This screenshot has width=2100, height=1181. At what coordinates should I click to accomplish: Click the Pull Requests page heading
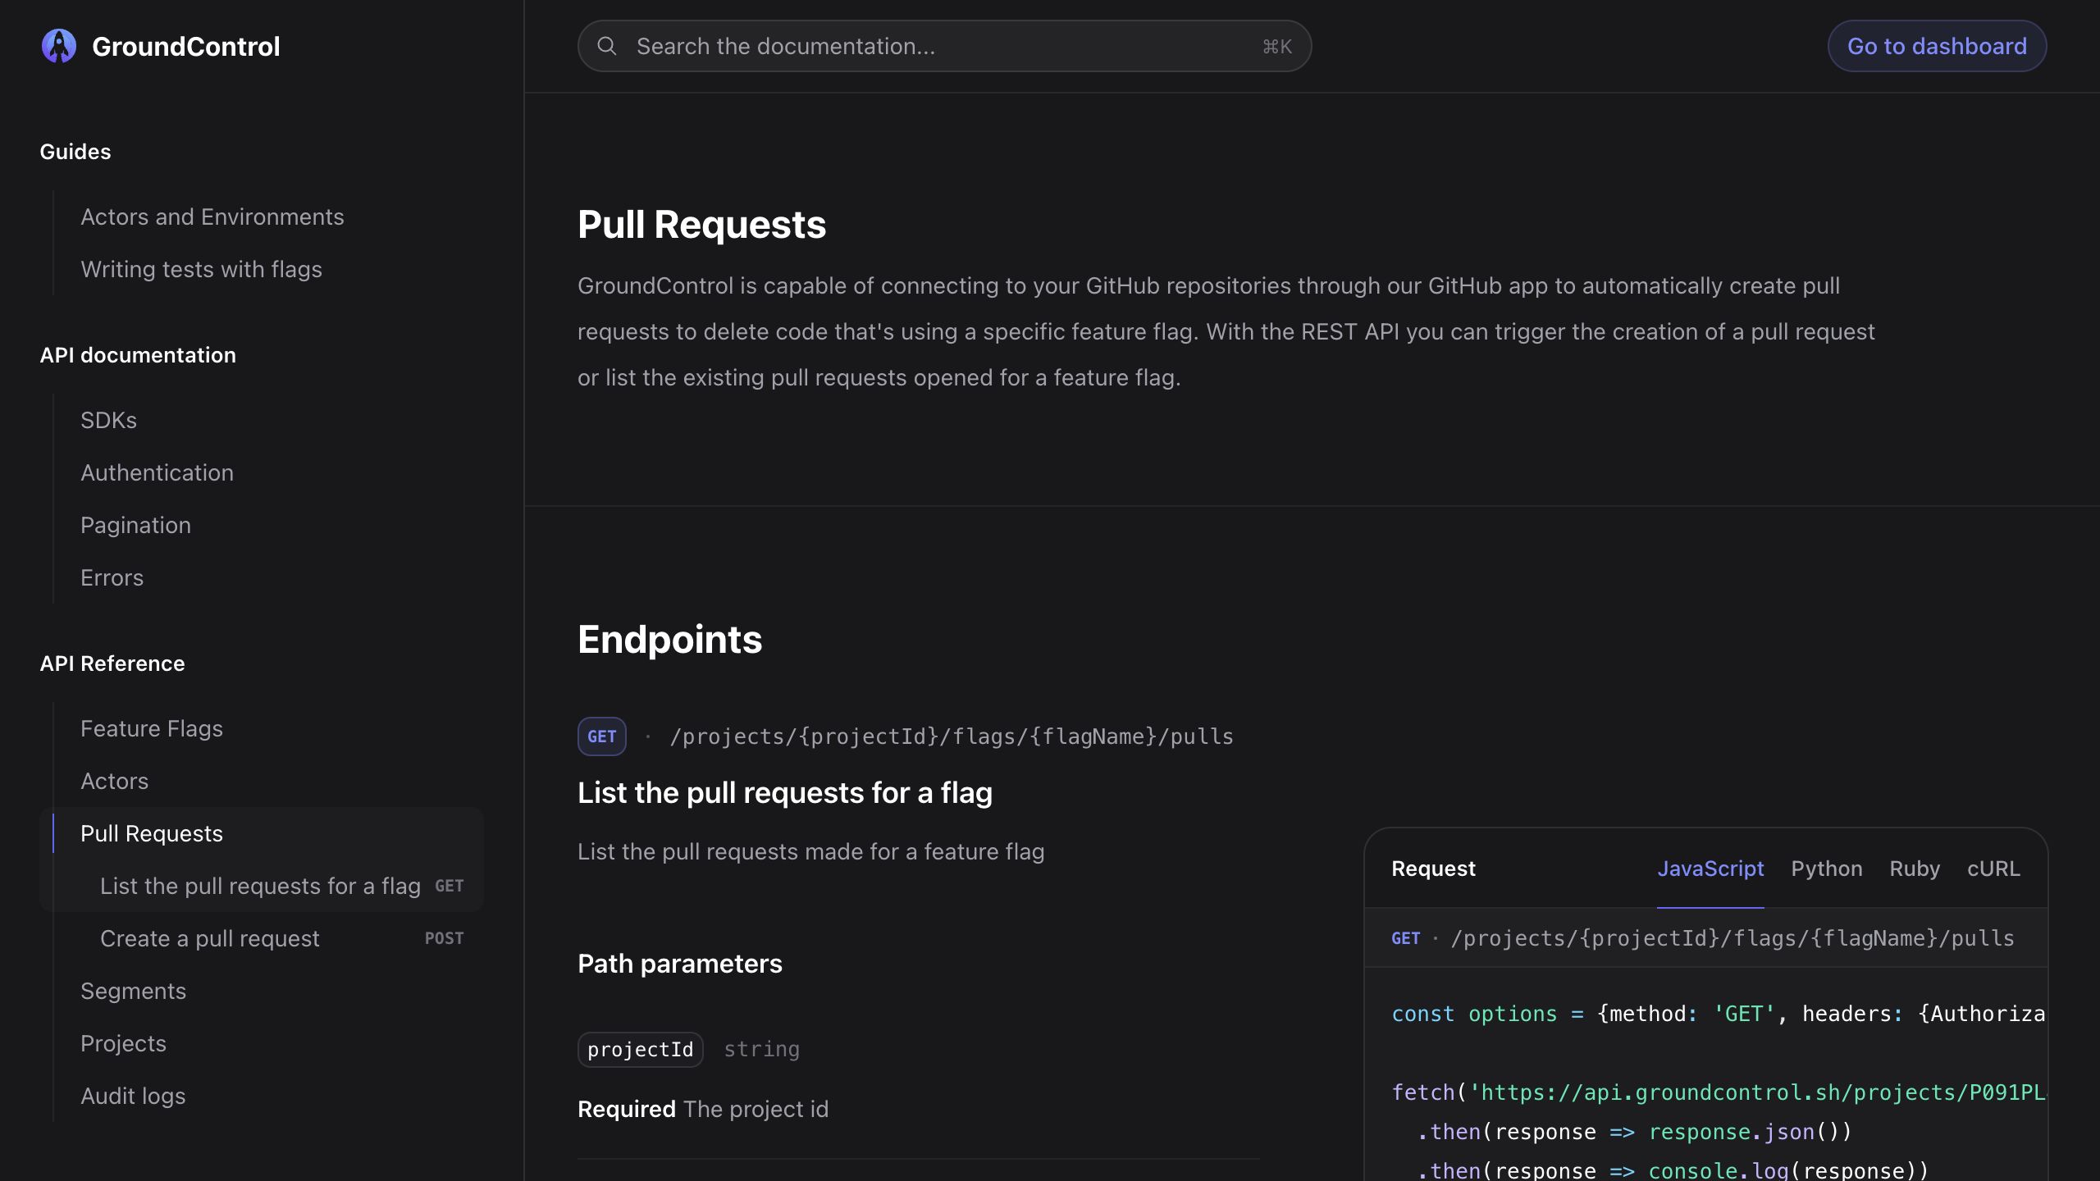click(x=701, y=225)
